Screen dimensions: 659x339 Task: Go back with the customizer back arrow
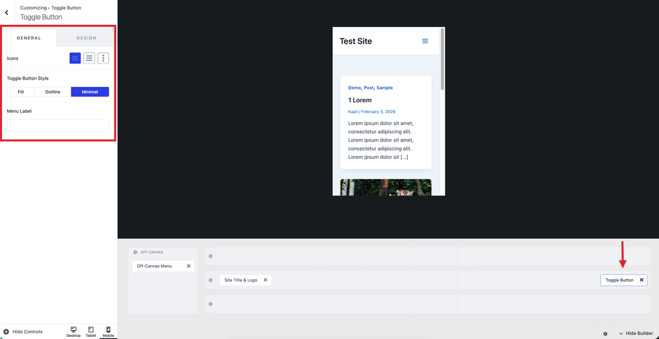click(x=6, y=13)
